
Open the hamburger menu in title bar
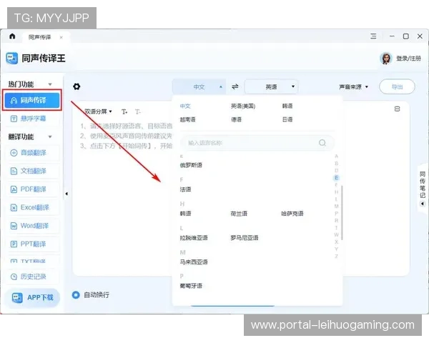click(x=373, y=36)
